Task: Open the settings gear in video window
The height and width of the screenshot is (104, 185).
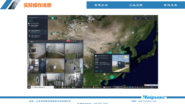Action: click(x=73, y=41)
